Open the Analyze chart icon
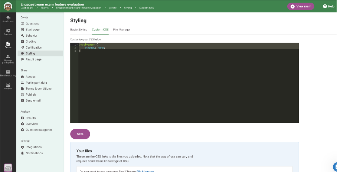The width and height of the screenshot is (337, 172). 8,86
